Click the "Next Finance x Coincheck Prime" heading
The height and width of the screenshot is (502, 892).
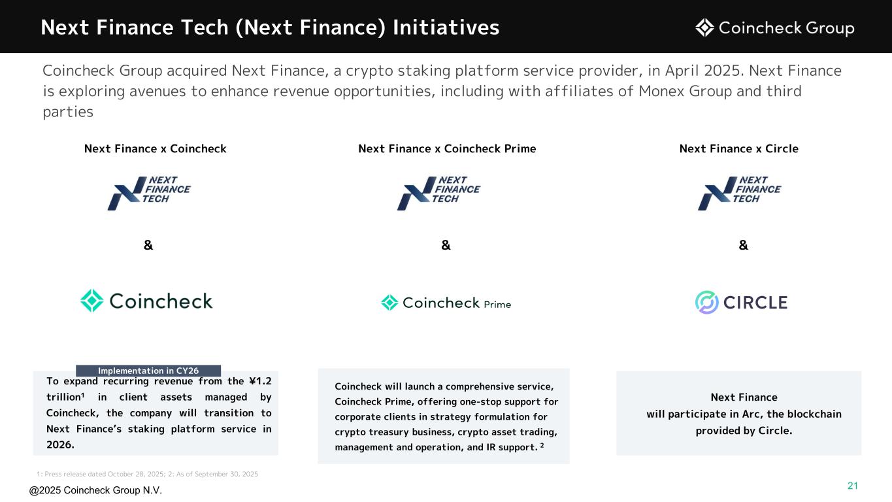pyautogui.click(x=447, y=148)
